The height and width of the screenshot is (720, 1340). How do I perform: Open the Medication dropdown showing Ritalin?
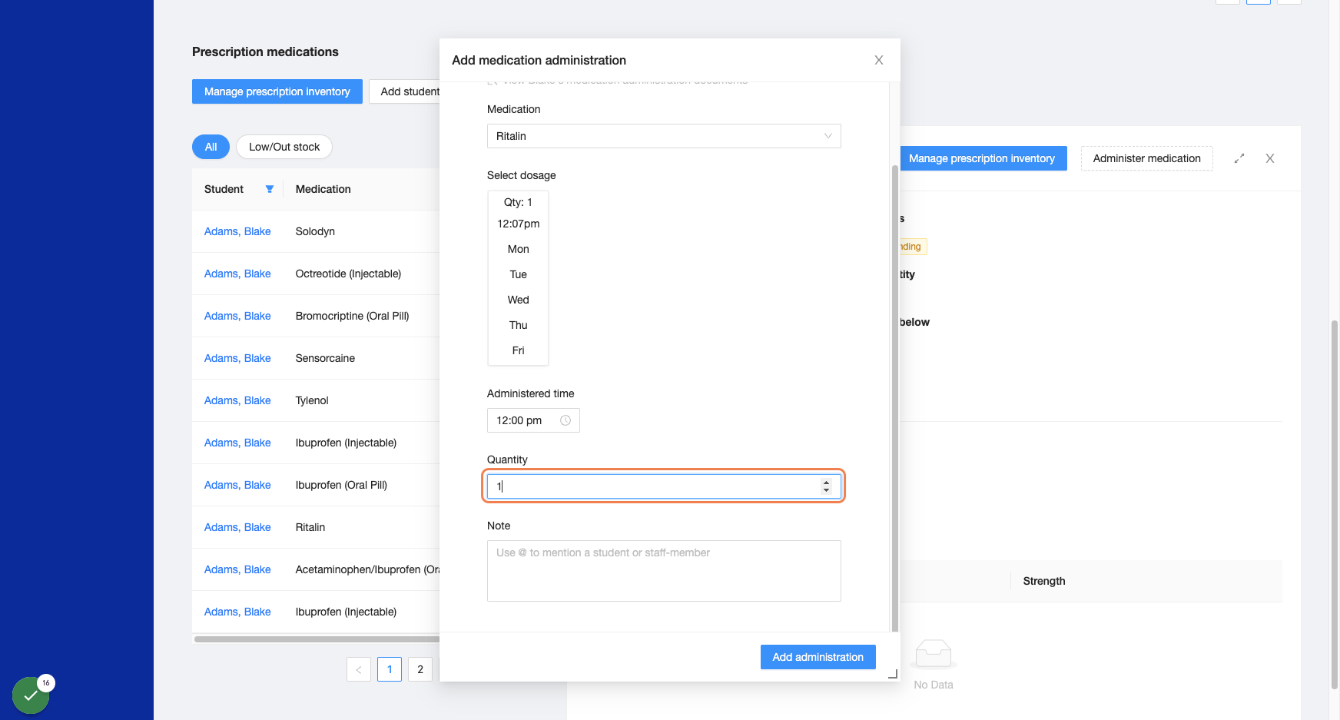pos(664,136)
